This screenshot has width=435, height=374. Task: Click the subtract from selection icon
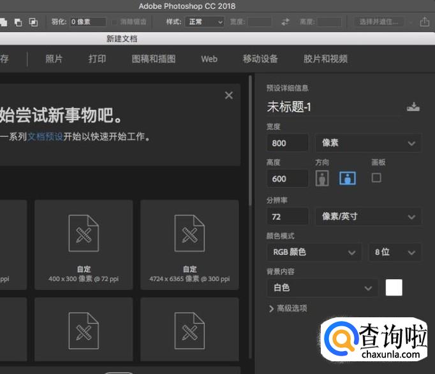[x=18, y=22]
